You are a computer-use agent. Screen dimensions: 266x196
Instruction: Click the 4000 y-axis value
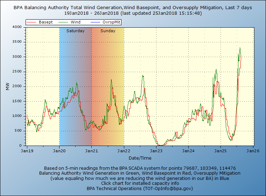17,27
